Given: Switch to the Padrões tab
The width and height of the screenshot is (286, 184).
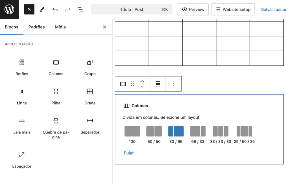Looking at the screenshot, I should 36,27.
